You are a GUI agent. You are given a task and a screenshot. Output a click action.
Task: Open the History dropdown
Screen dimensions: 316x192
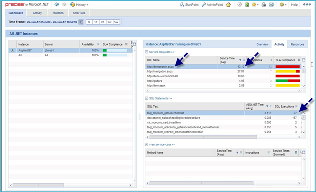[79, 5]
